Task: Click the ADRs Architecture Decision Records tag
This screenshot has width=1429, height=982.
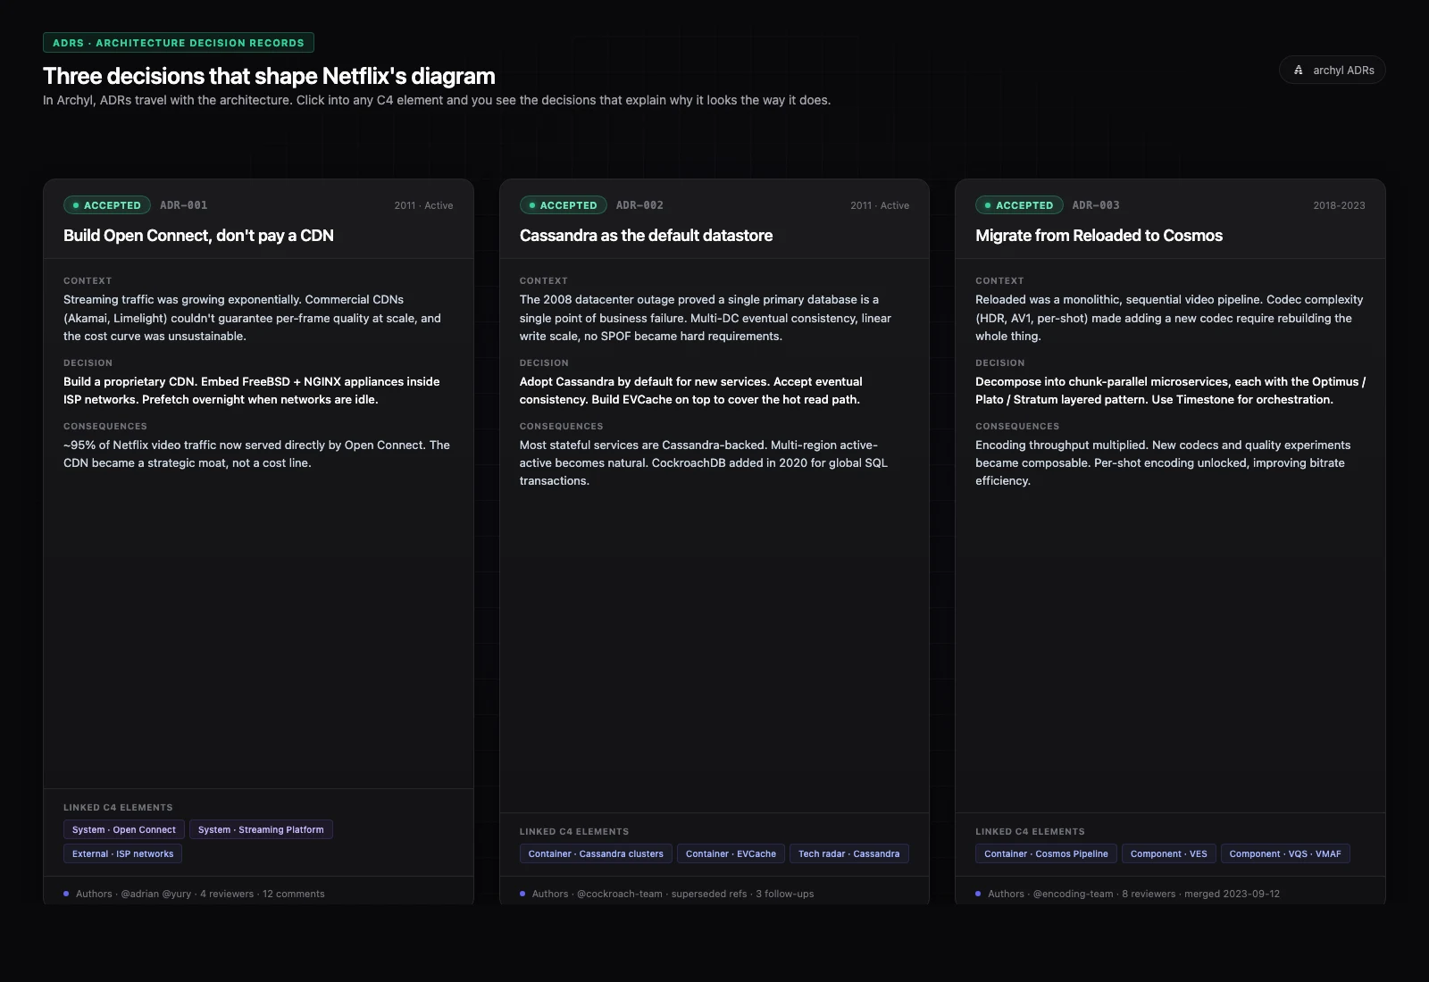Action: click(x=179, y=43)
